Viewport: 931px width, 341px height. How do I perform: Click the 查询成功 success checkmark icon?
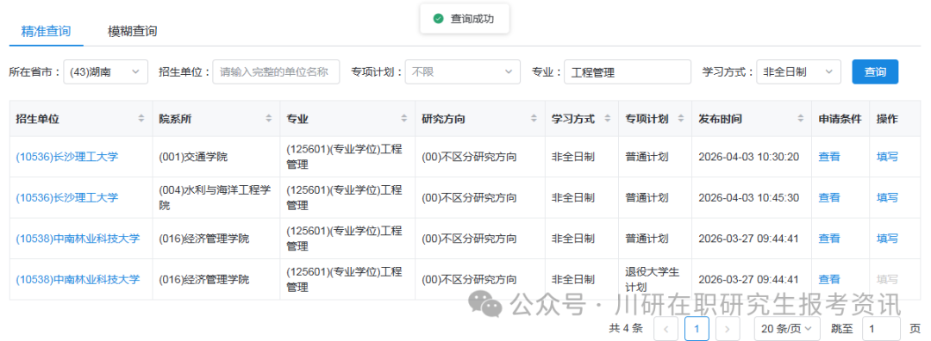click(438, 19)
